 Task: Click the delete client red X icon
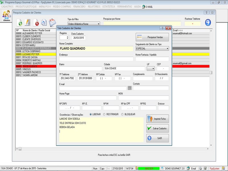click(36, 23)
